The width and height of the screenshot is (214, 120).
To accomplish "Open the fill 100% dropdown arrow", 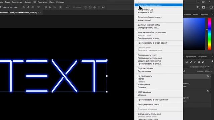I will click(212, 71).
